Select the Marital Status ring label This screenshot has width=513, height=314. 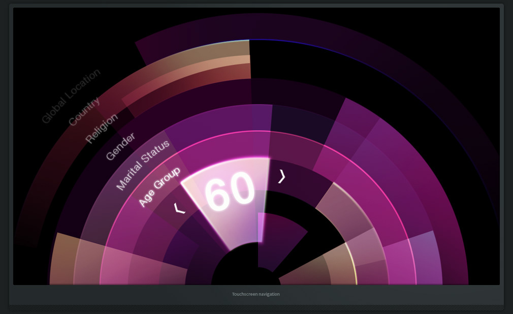tap(143, 165)
